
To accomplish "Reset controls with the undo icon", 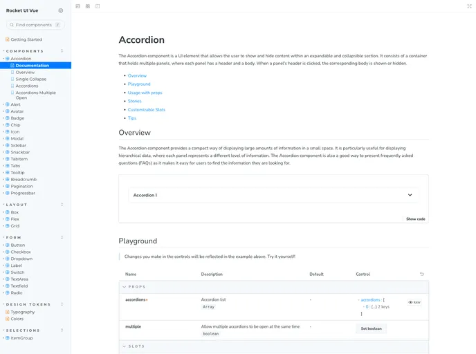I will pyautogui.click(x=421, y=274).
